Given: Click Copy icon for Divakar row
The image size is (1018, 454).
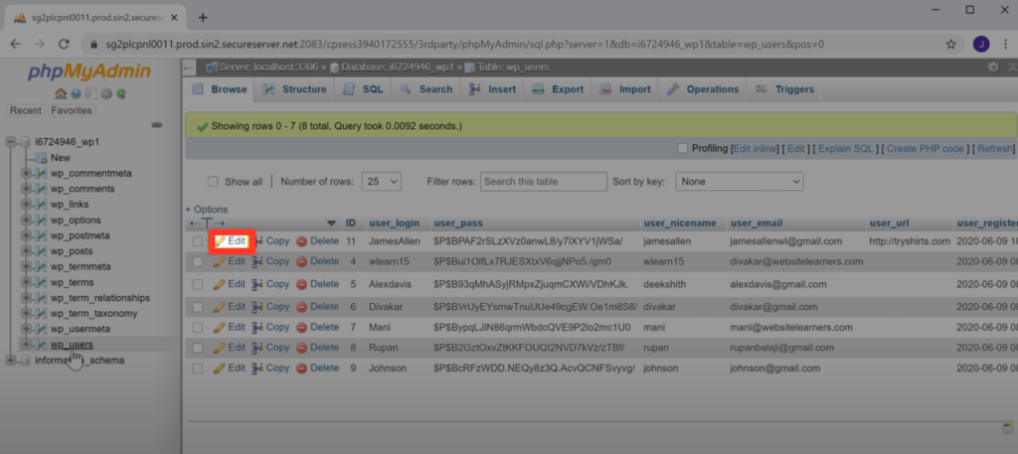Looking at the screenshot, I should [x=257, y=307].
